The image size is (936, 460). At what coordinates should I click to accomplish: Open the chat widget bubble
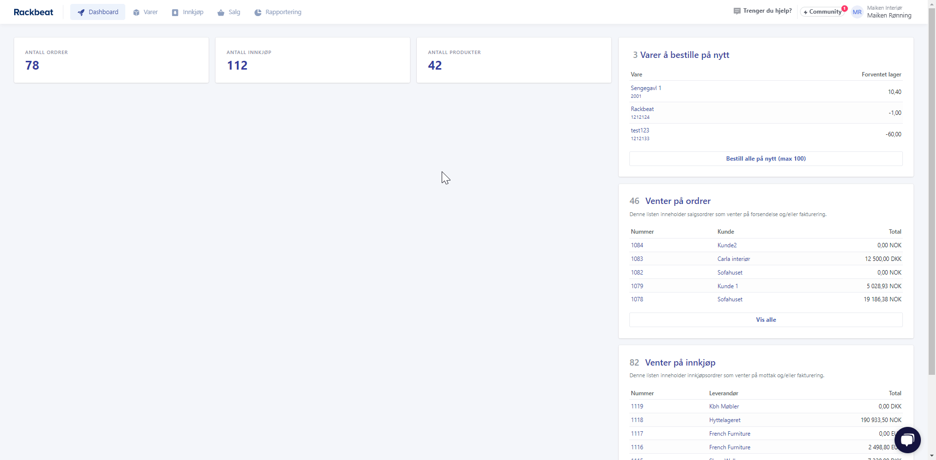(x=908, y=440)
